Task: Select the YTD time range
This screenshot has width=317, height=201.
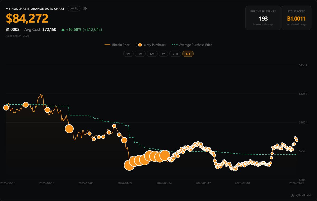Action: pos(175,54)
